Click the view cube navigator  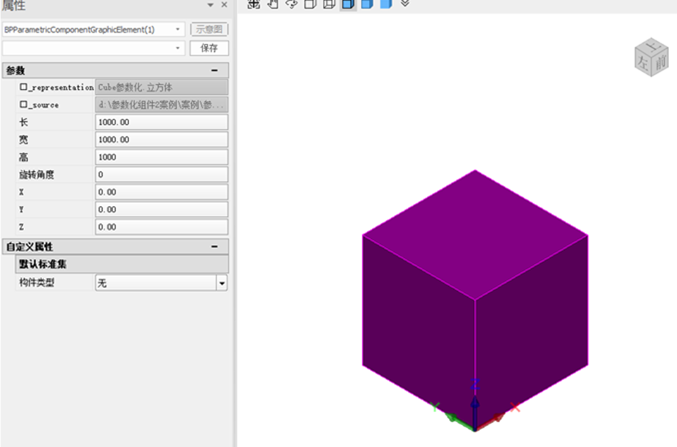[x=652, y=58]
